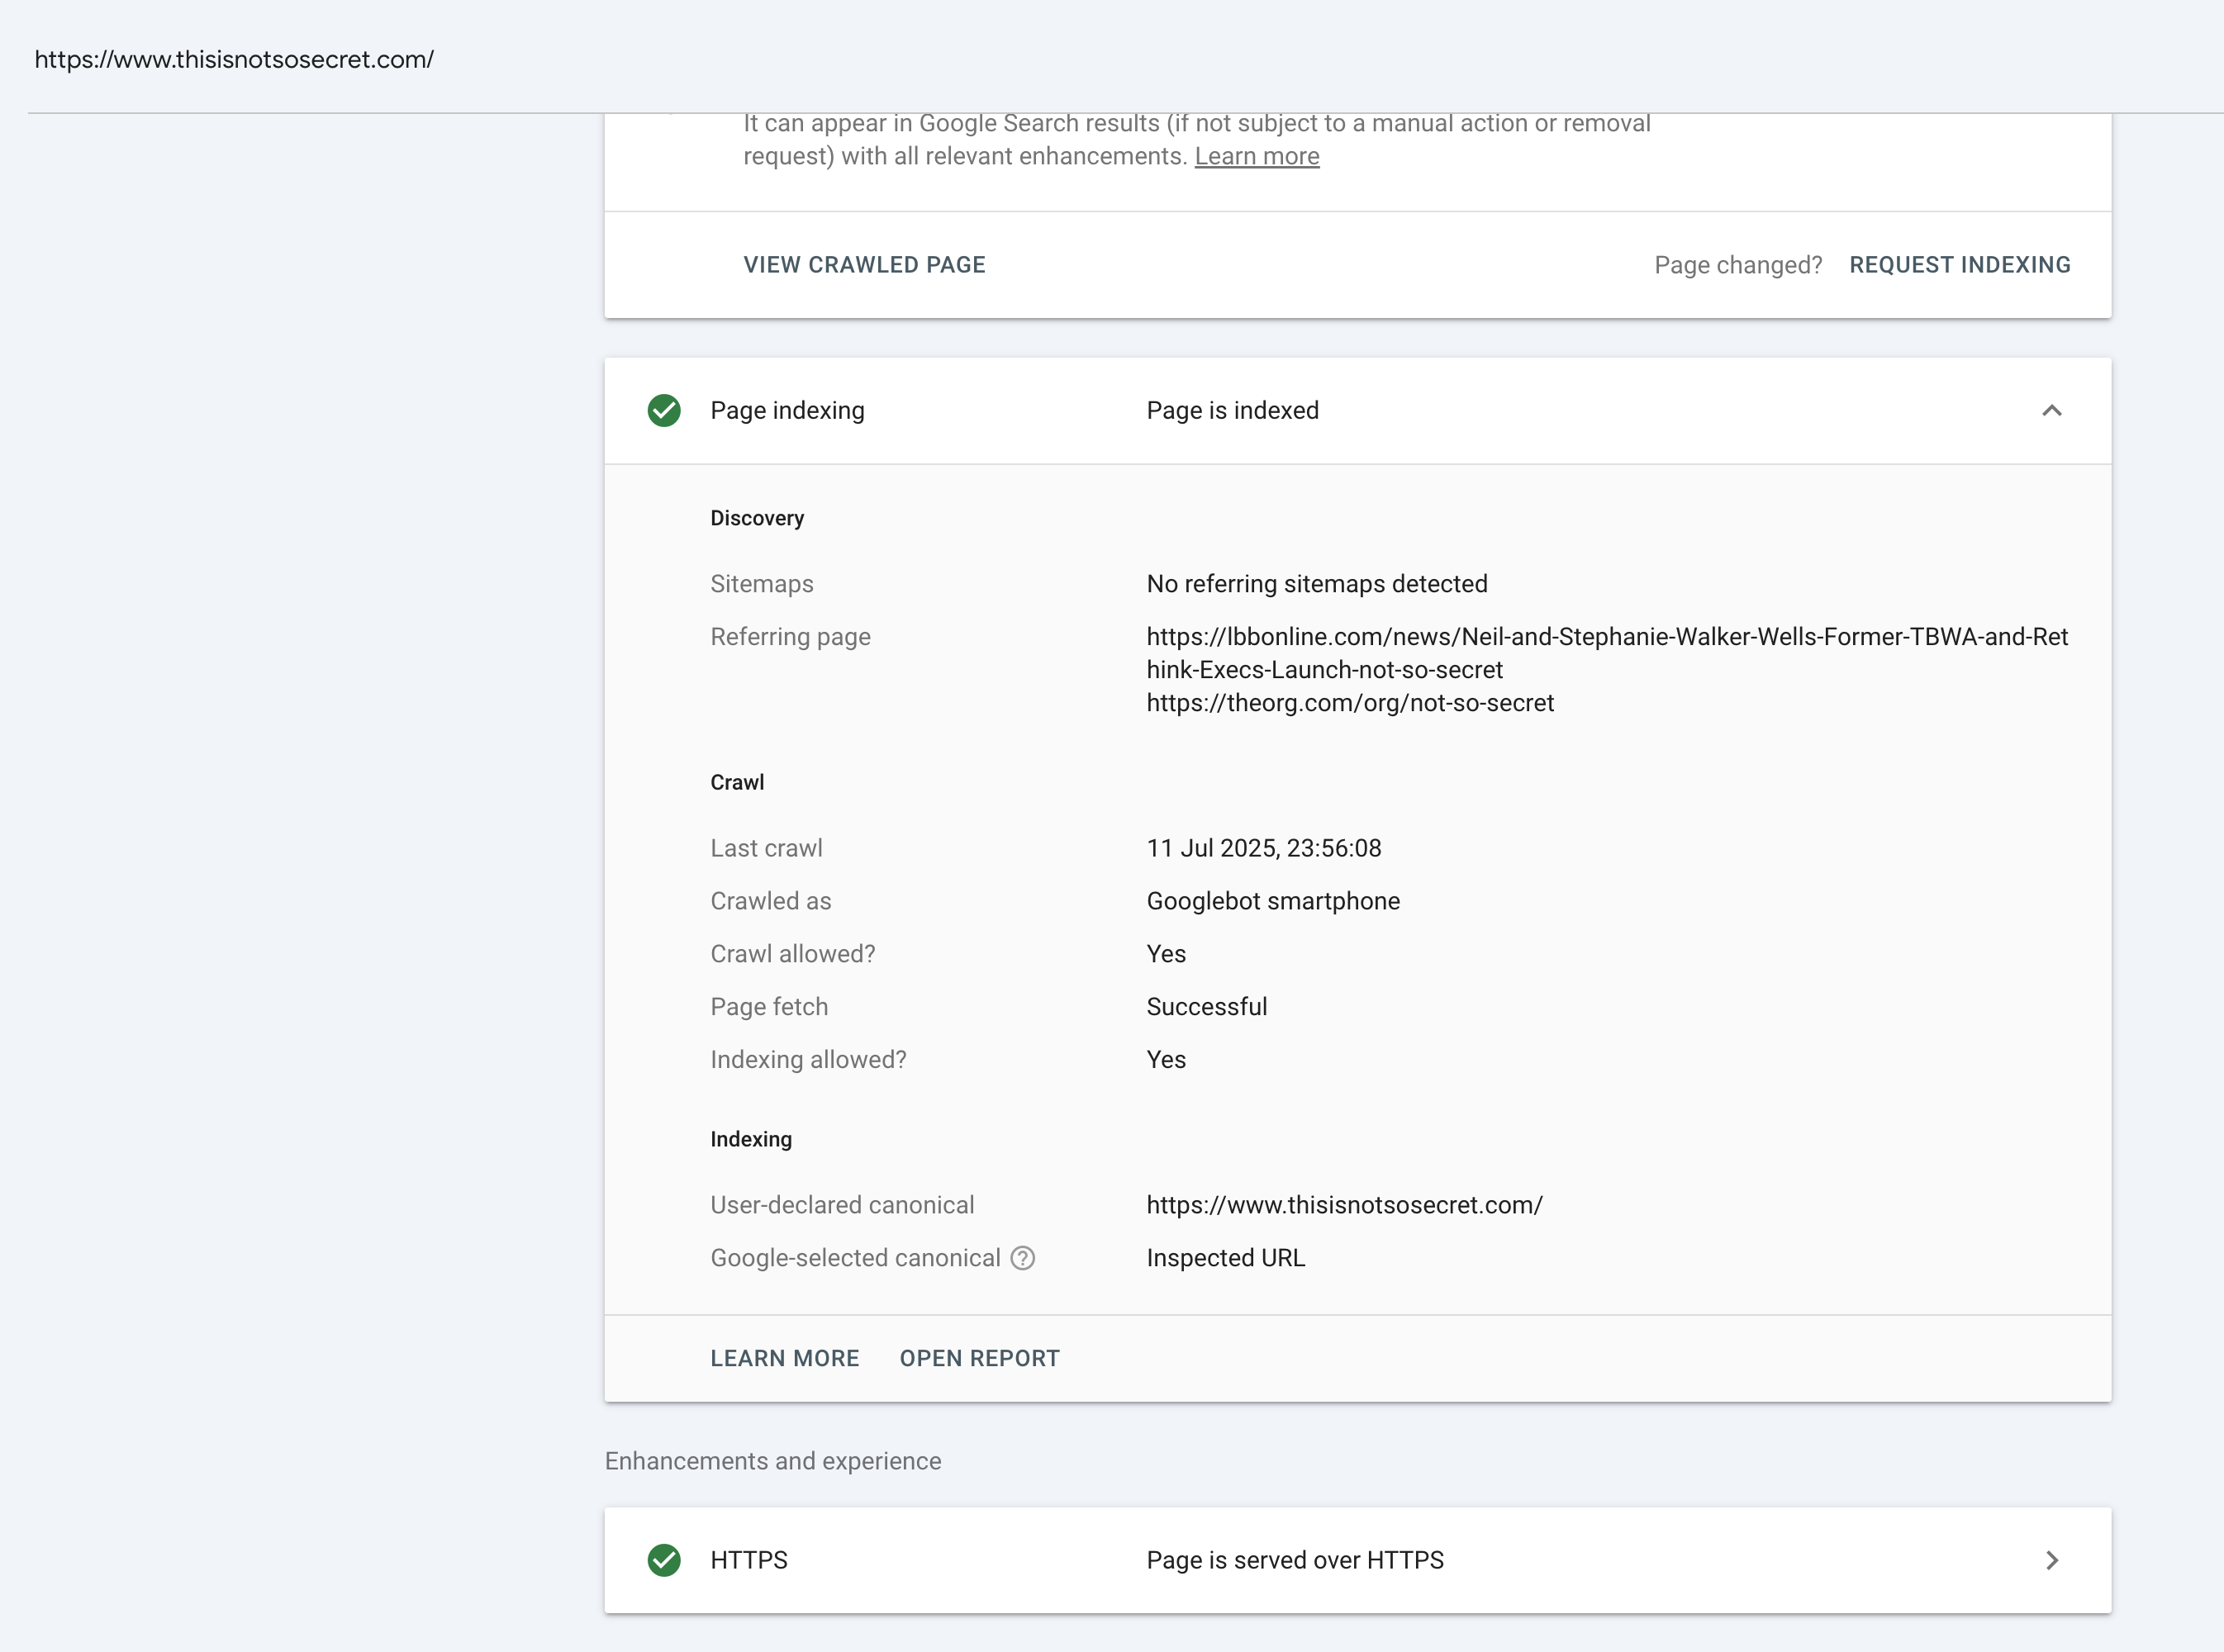Click Page is served over HTTPS row
This screenshot has width=2224, height=1652.
(x=1294, y=1560)
